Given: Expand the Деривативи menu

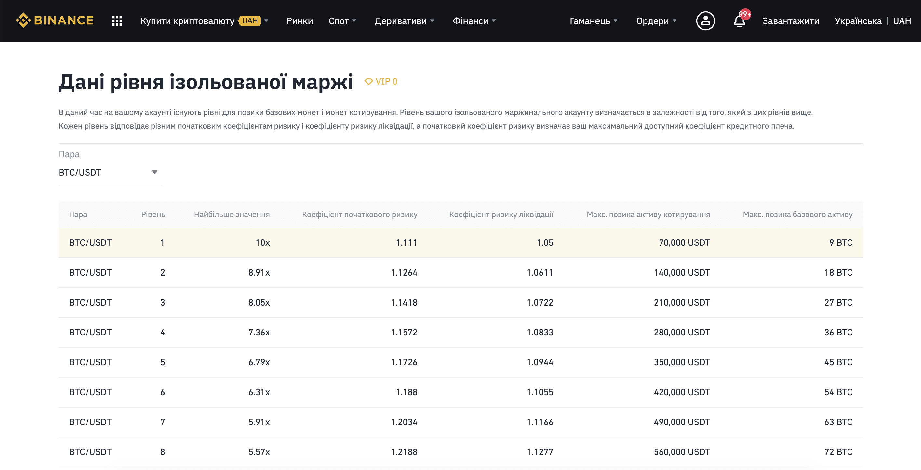Looking at the screenshot, I should [x=404, y=21].
